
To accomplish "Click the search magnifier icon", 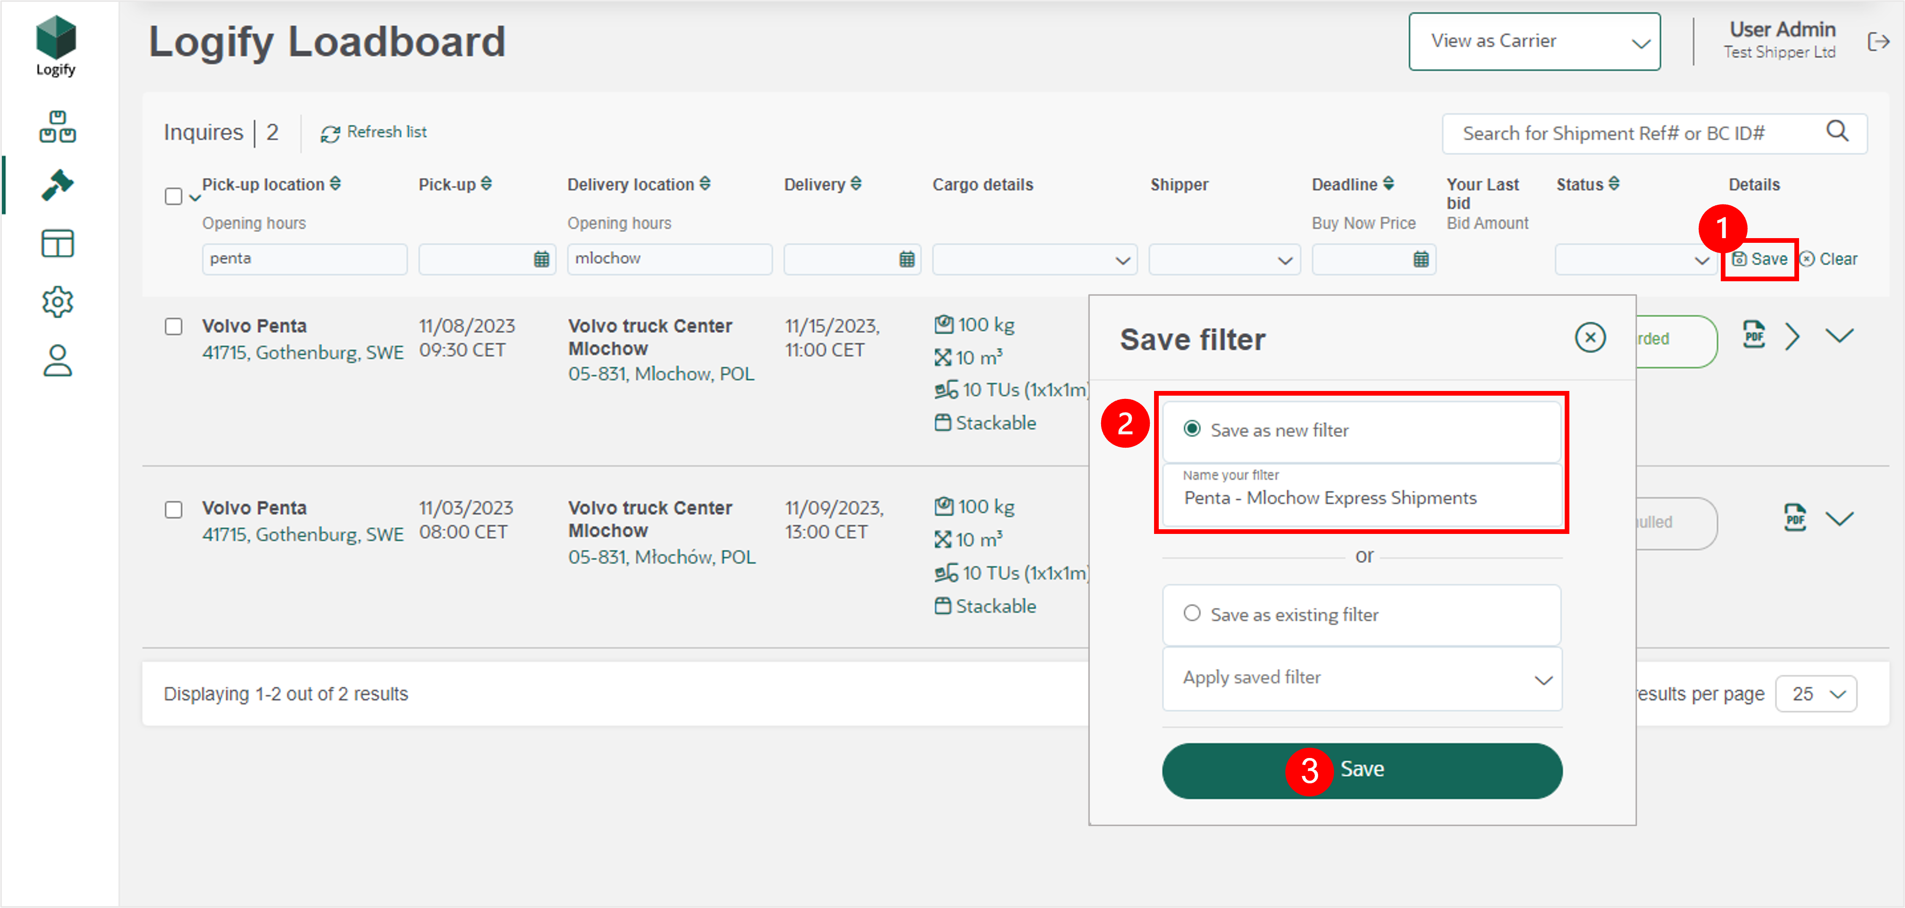I will point(1837,132).
